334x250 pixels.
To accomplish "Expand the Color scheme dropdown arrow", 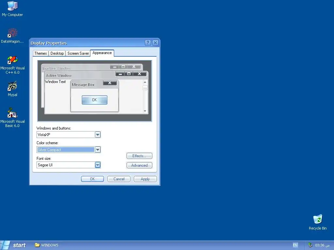I will [98, 150].
